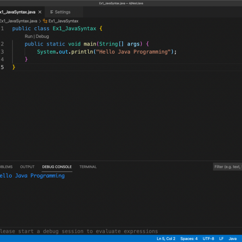Open the OUTPUT panel tab
242x242 pixels.
[x=27, y=167]
